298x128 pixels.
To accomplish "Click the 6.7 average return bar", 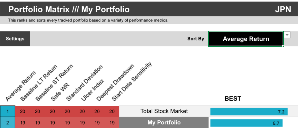I will coord(246,123).
